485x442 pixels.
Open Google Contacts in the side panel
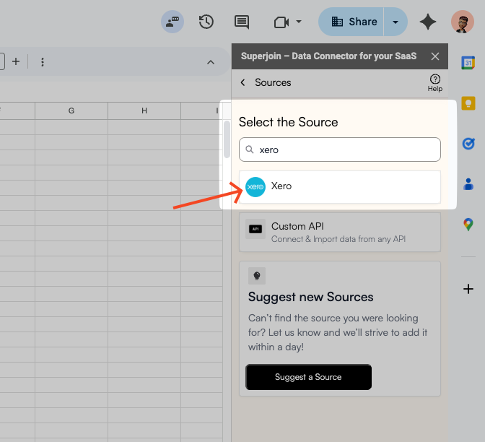pos(468,184)
